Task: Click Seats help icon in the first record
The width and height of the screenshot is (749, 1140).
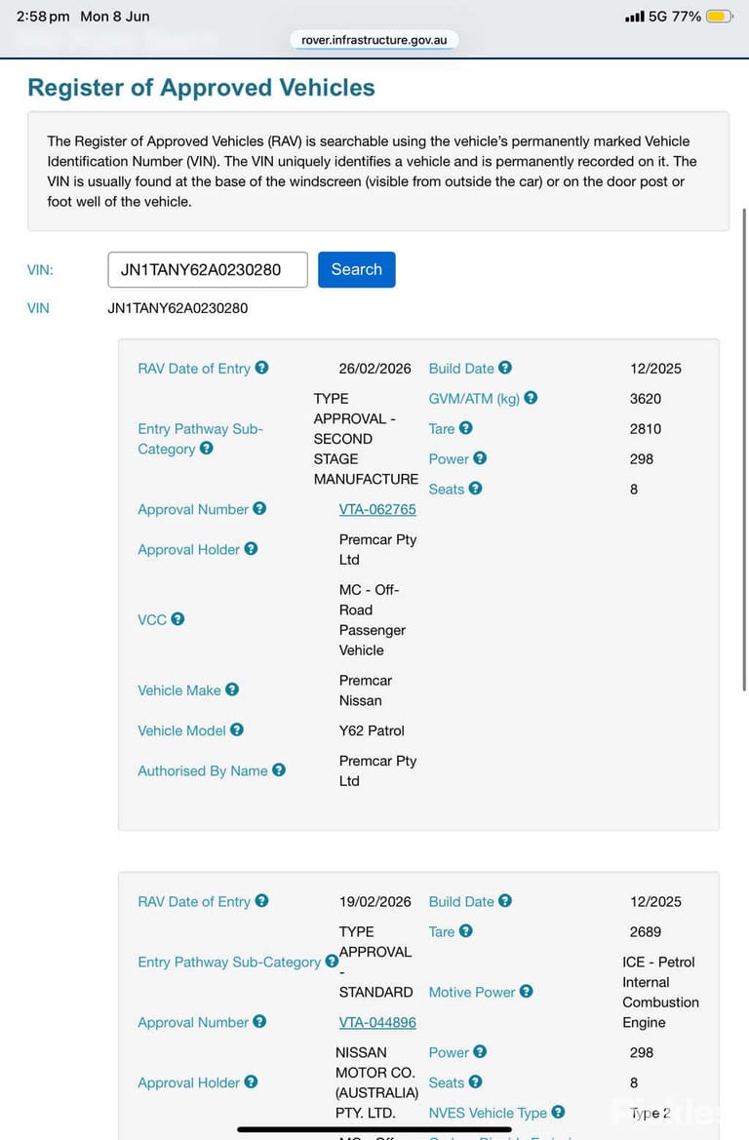Action: coord(476,489)
